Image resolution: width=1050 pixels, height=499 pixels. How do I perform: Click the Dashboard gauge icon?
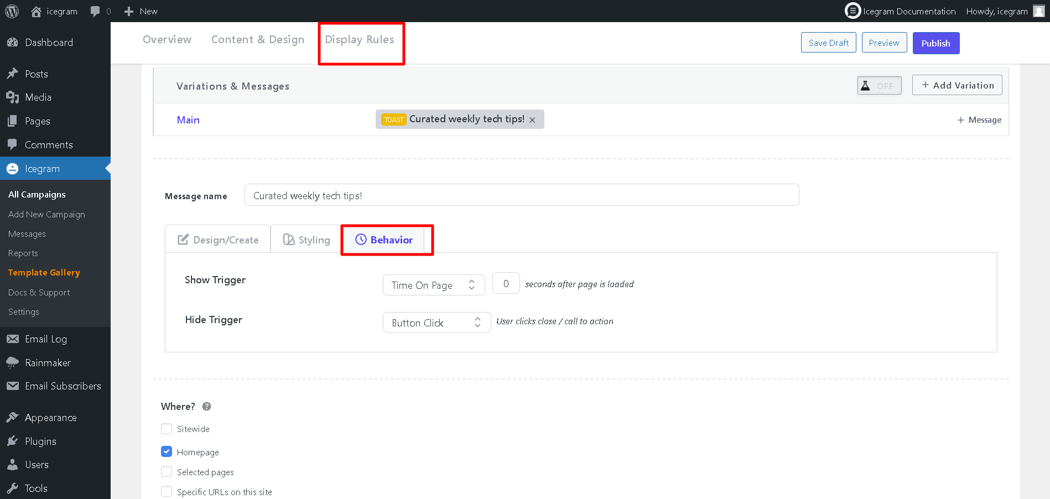(x=13, y=43)
